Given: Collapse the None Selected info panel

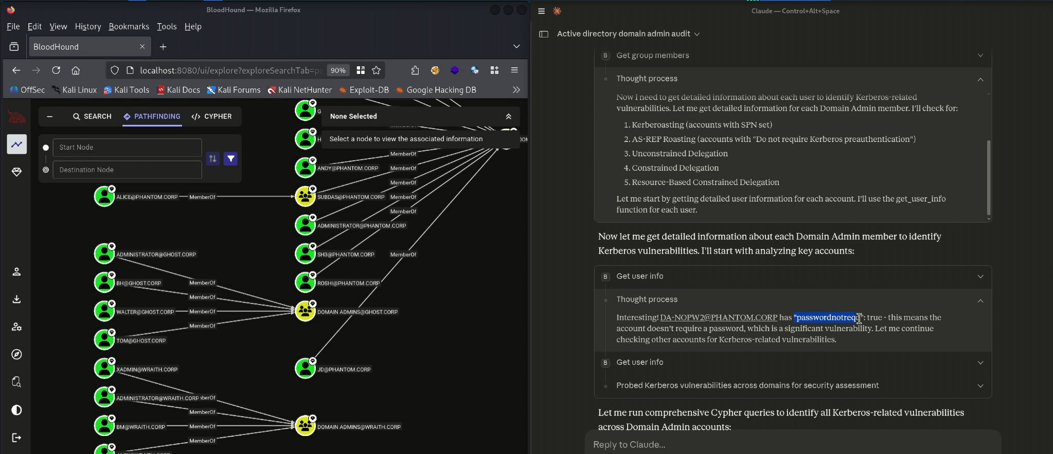Looking at the screenshot, I should point(508,117).
